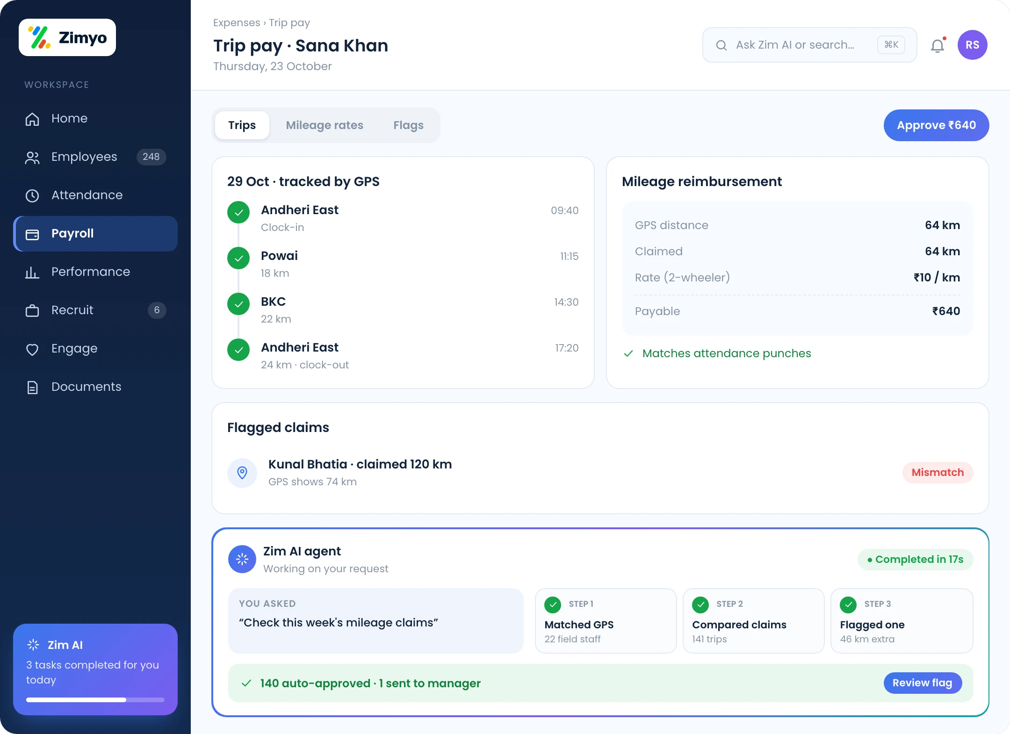Select Payroll in the sidebar
1010x734 pixels.
coord(95,233)
